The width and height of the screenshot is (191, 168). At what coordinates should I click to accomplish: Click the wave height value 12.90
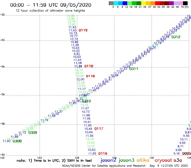pos(81,86)
